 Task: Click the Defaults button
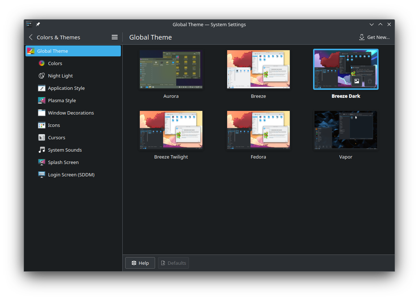point(173,263)
